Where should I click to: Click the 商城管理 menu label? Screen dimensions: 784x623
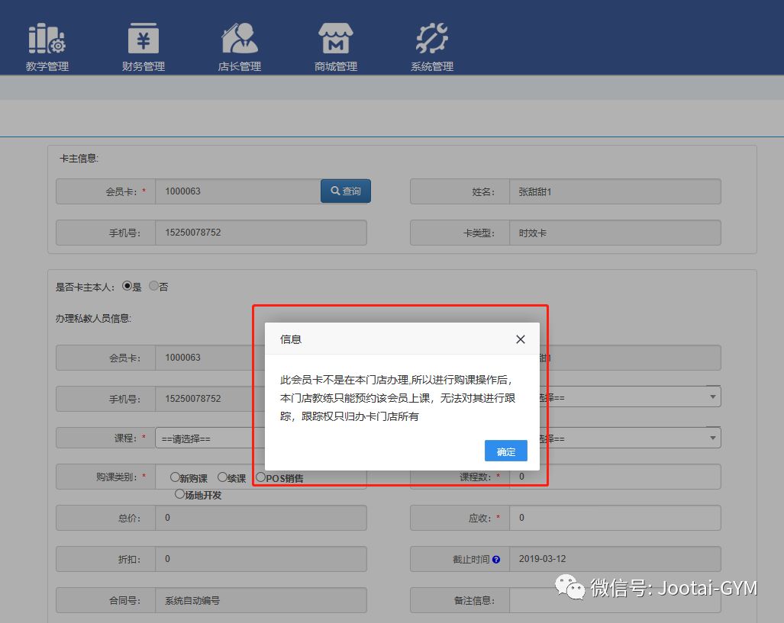[x=335, y=66]
